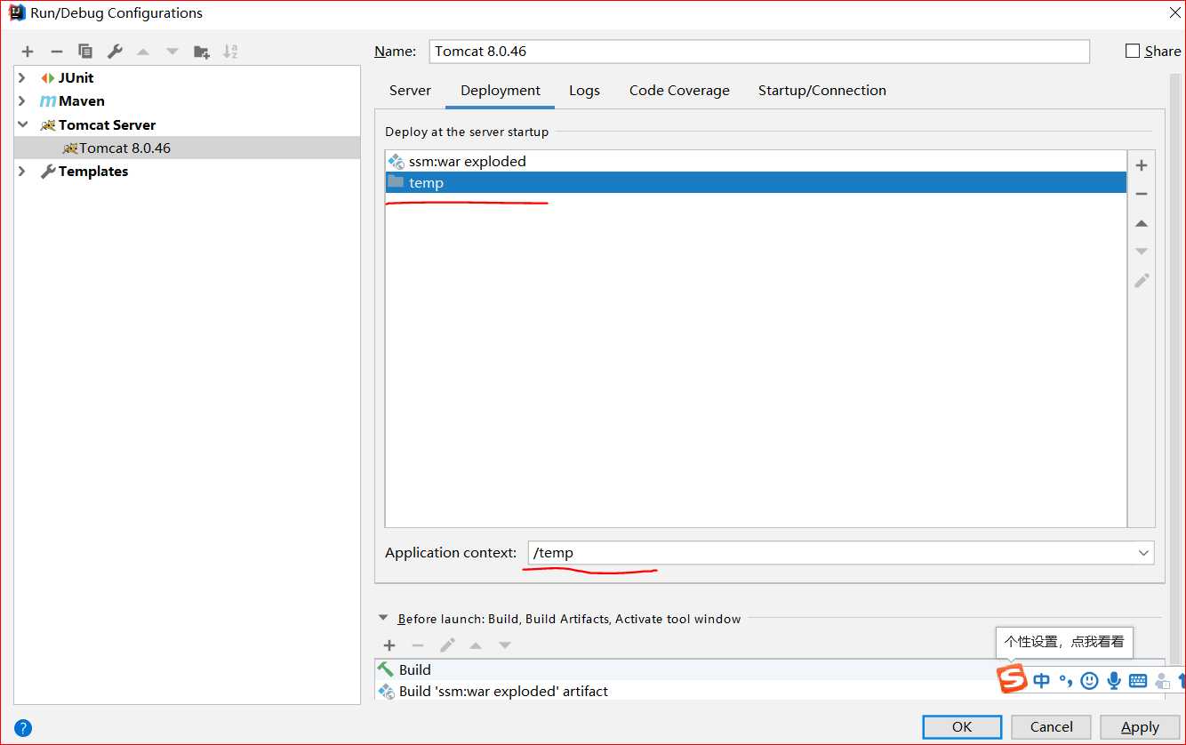Collapse the Tomcat Server tree node
The width and height of the screenshot is (1186, 745).
pyautogui.click(x=22, y=125)
